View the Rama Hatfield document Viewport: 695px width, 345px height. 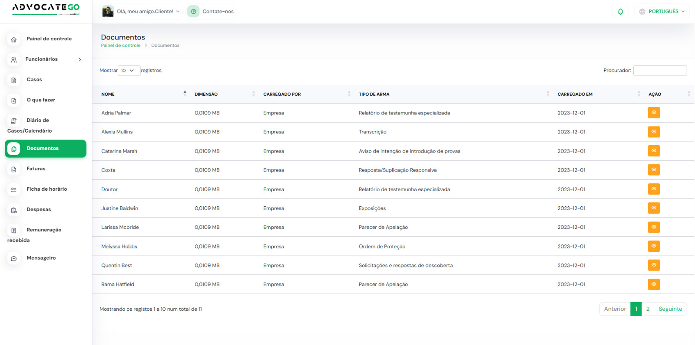[x=654, y=284]
